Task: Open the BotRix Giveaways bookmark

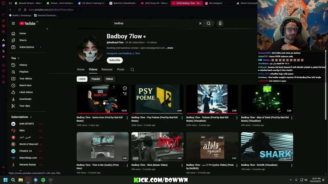Action: [x=20, y=15]
